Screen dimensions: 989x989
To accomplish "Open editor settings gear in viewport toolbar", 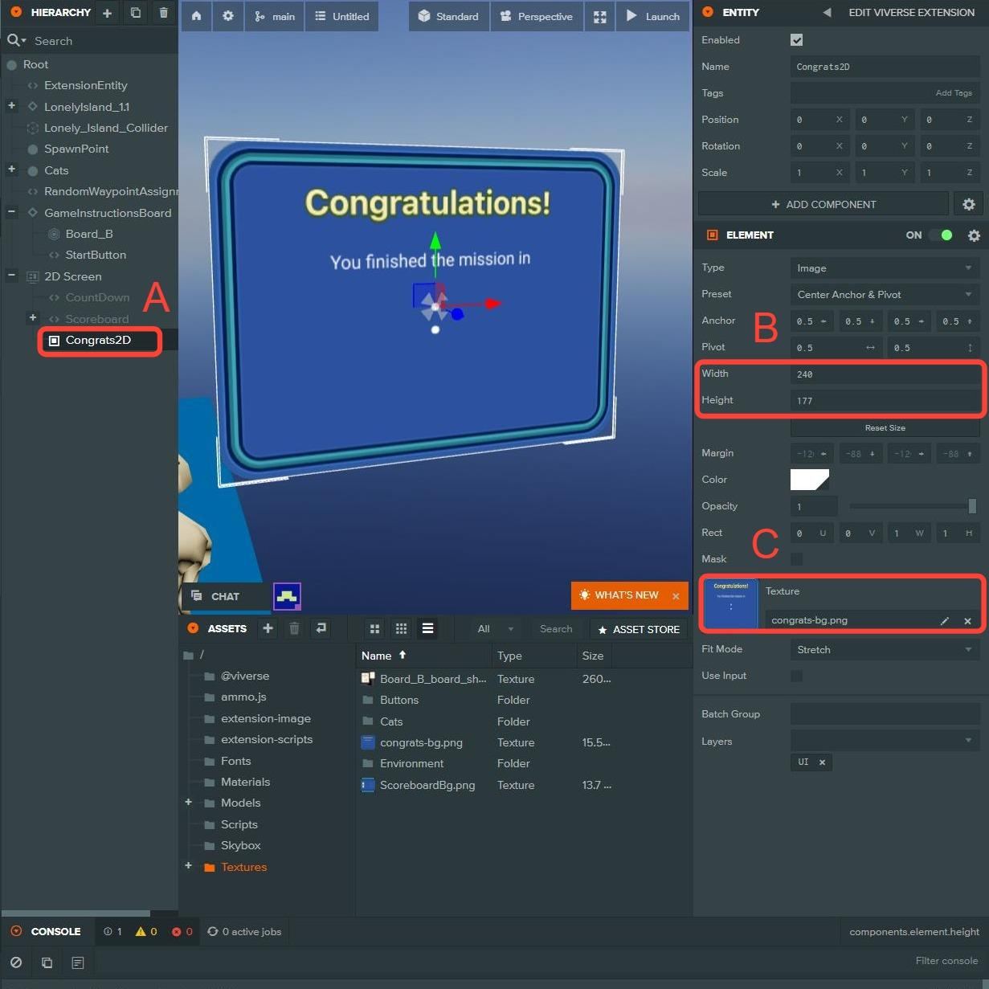I will point(228,16).
